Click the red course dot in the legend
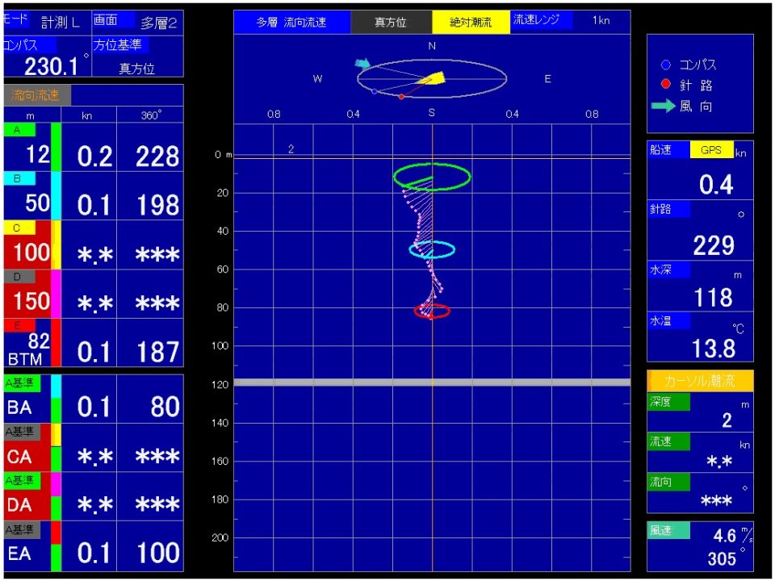This screenshot has width=775, height=581. 665,84
